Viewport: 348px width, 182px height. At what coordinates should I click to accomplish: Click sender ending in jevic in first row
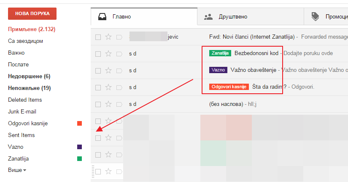(154, 37)
